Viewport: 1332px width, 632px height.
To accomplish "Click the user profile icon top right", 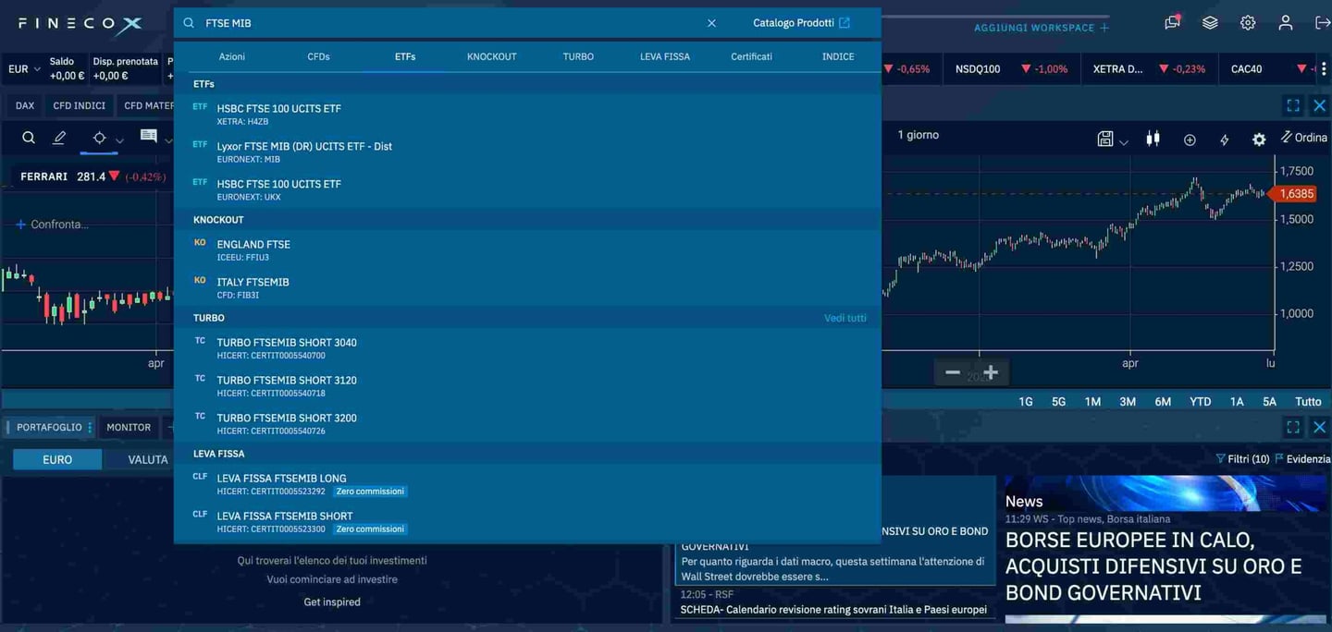I will coord(1285,22).
